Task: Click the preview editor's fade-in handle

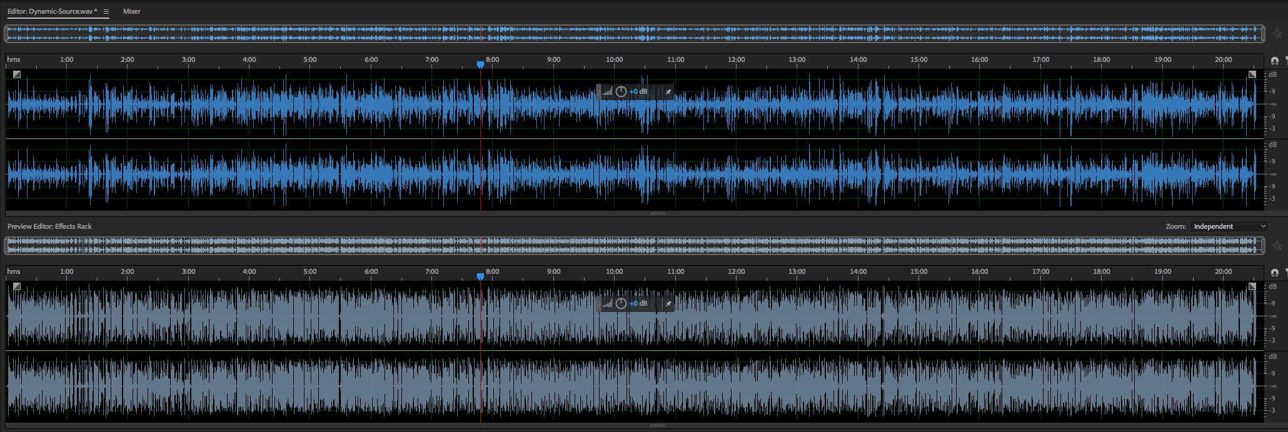Action: pyautogui.click(x=17, y=286)
